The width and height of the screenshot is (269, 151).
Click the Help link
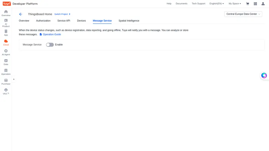coord(169,4)
